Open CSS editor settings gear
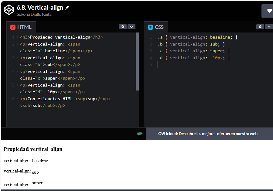273x191 pixels. click(x=260, y=27)
